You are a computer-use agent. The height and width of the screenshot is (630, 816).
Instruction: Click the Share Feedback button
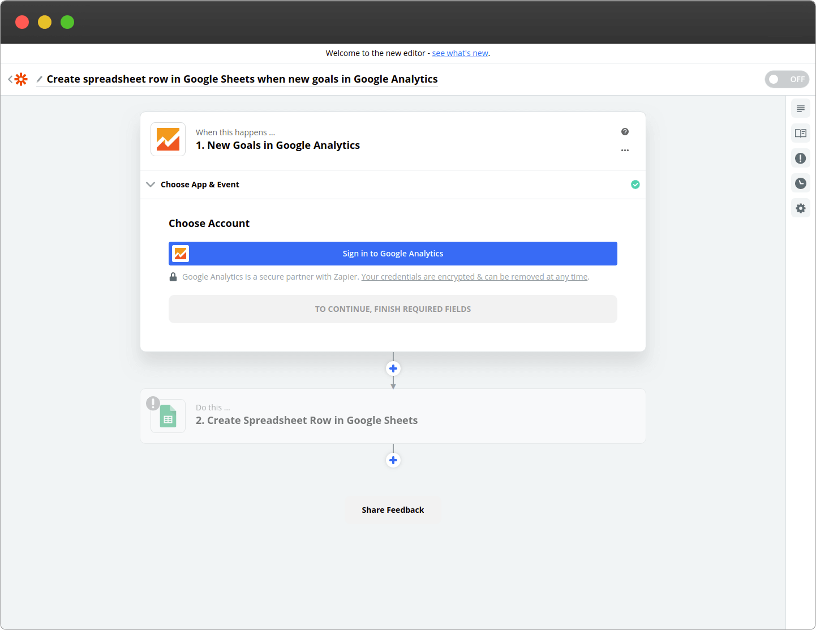pos(393,510)
